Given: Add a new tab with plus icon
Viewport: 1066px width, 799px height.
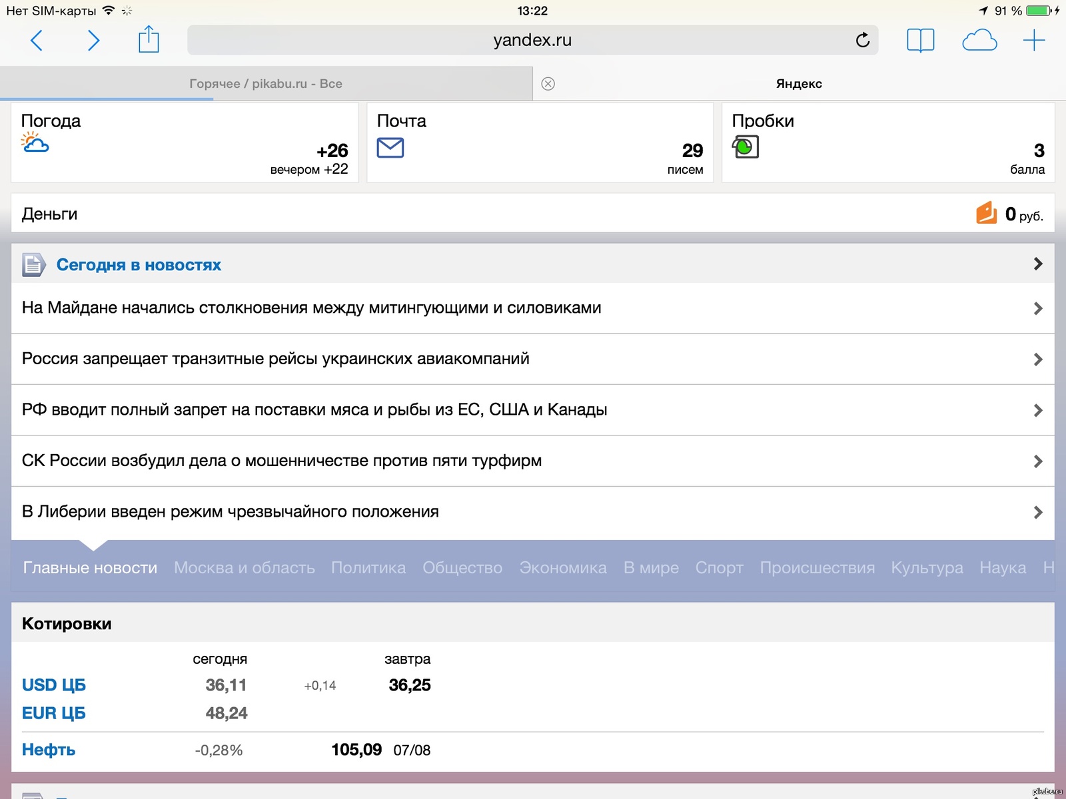Looking at the screenshot, I should [1034, 41].
